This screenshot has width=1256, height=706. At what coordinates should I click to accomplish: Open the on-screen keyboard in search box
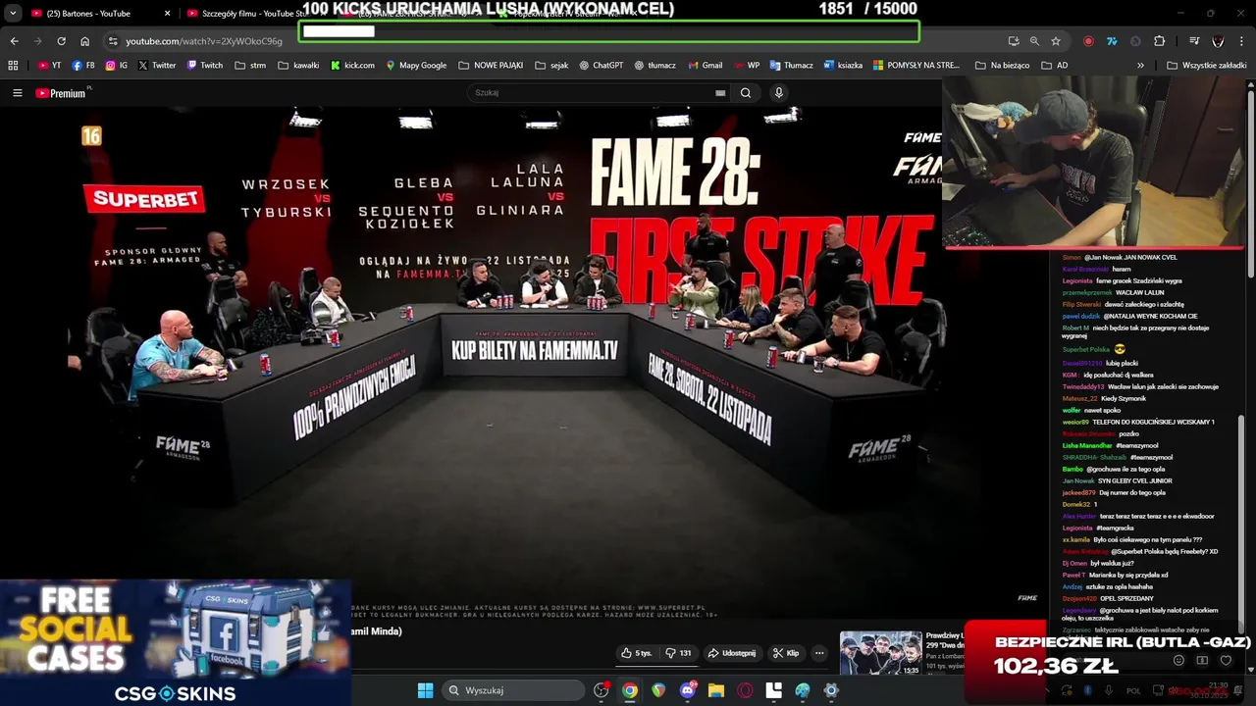pyautogui.click(x=720, y=93)
